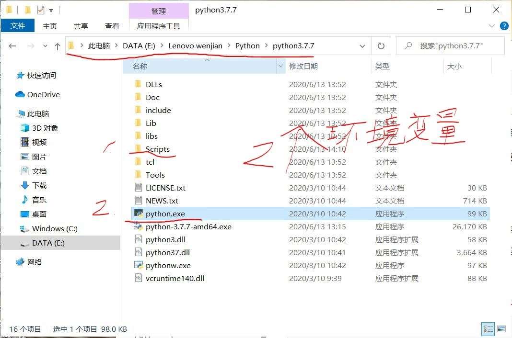Expand the 此电脑 breadcrumb dropdown arrow

point(117,46)
